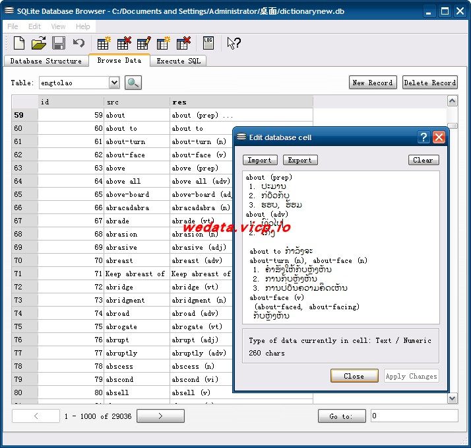The image size is (471, 448).
Task: Save changes using the floppy disk icon
Action: coord(59,43)
